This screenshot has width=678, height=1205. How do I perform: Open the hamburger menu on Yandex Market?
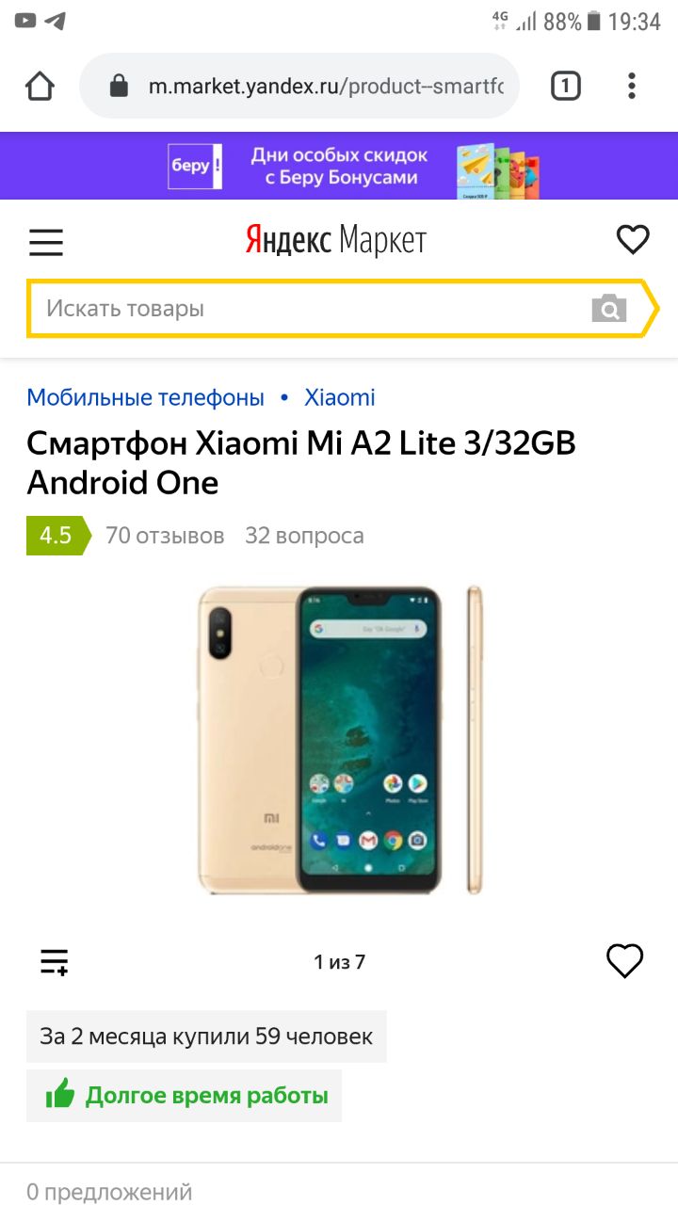pos(45,242)
